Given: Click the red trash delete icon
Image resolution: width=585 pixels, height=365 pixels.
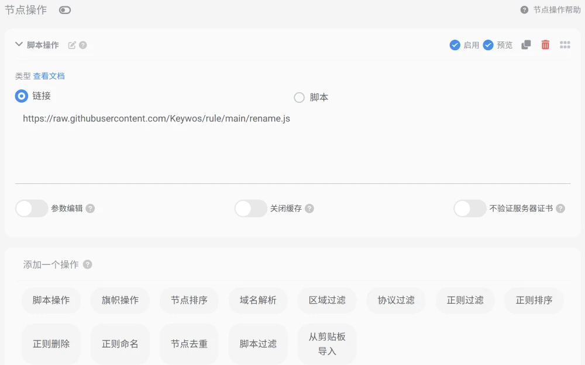Looking at the screenshot, I should (x=545, y=45).
